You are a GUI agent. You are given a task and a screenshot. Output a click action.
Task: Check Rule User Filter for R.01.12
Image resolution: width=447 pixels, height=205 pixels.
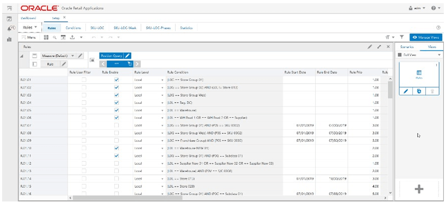point(84,164)
